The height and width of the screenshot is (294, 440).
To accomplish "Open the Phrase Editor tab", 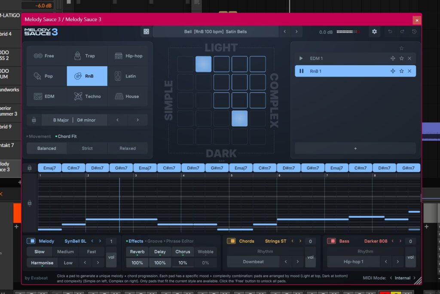I will tap(180, 241).
